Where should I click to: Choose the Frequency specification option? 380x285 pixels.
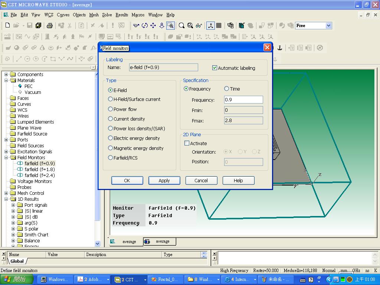pos(186,89)
